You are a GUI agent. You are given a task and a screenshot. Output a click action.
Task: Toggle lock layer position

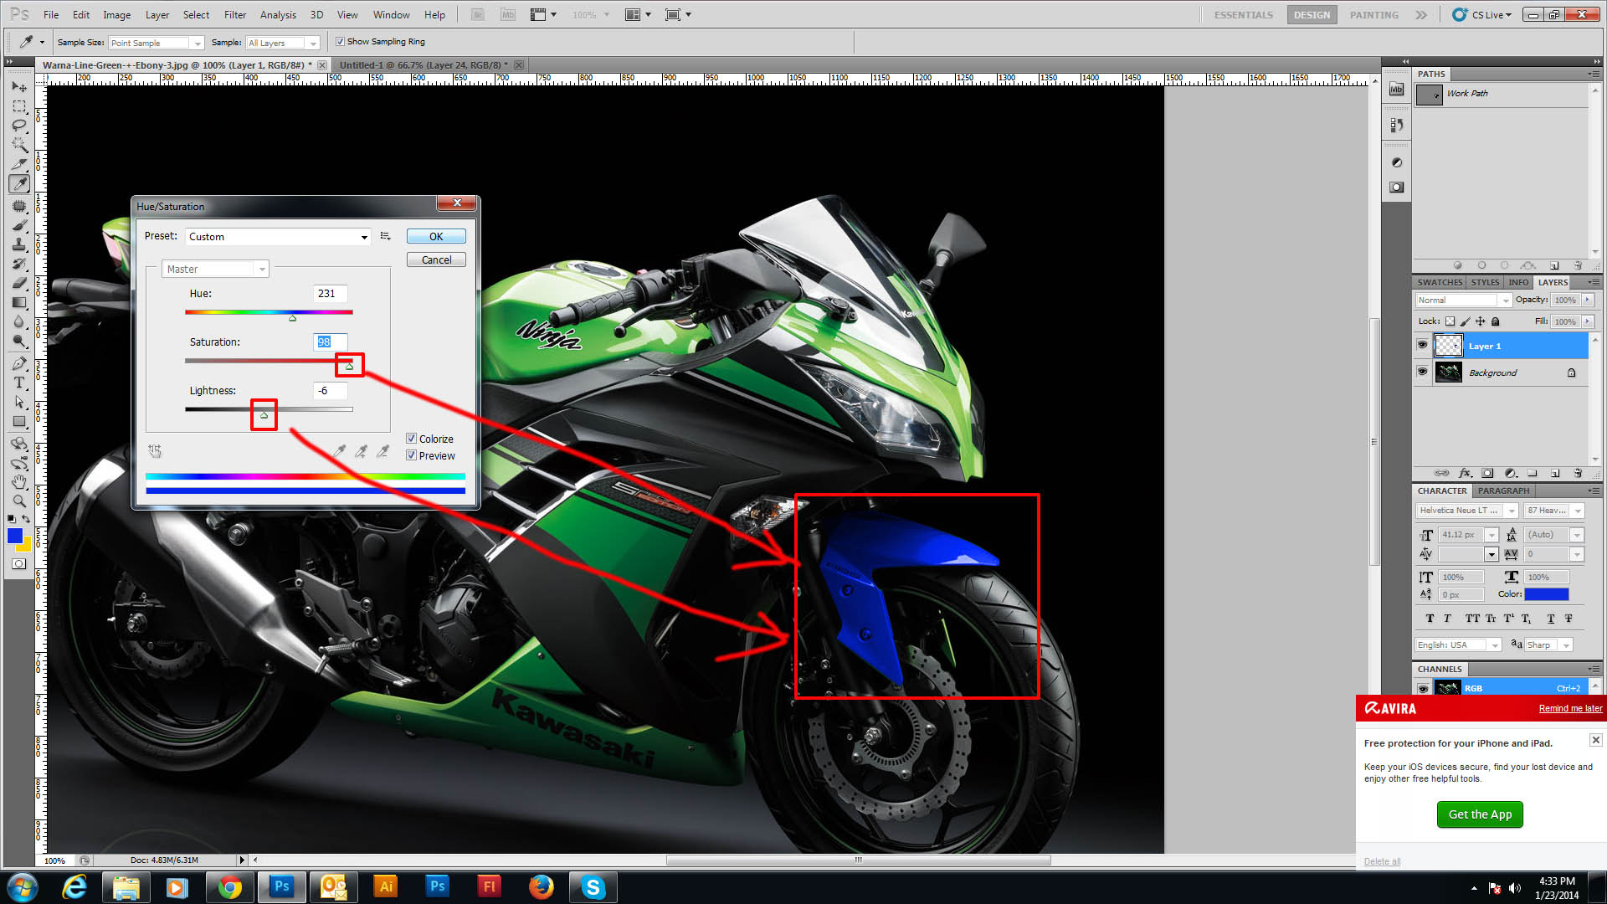tap(1480, 321)
